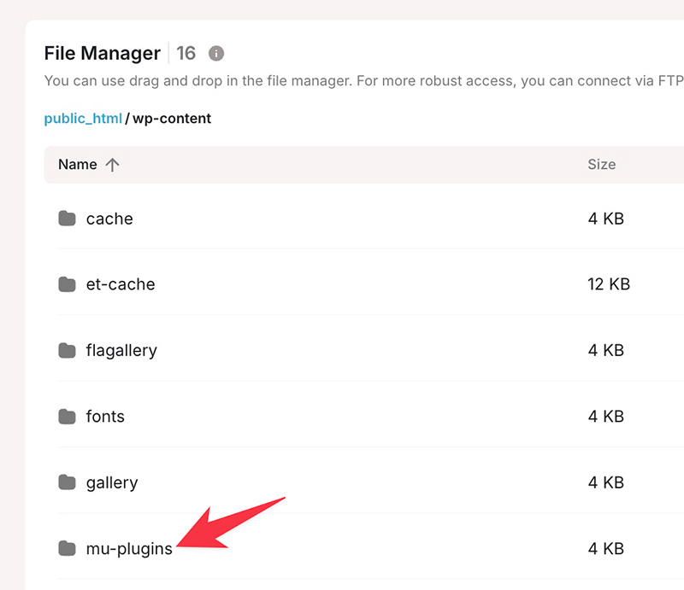Click the mu-plugins folder icon
The height and width of the screenshot is (590, 684).
[x=68, y=548]
